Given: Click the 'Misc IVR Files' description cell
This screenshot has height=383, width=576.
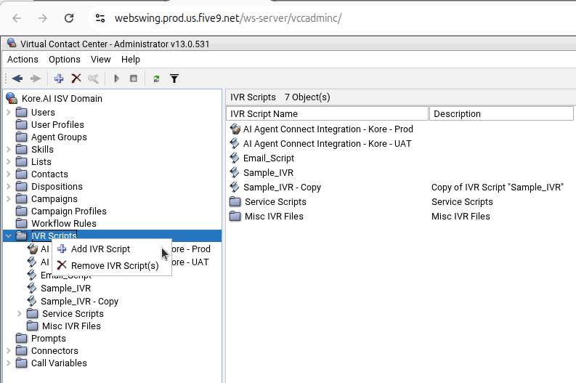Looking at the screenshot, I should [x=461, y=216].
